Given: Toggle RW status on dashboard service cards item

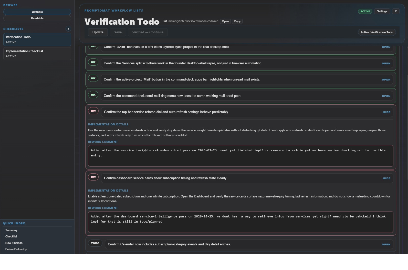Looking at the screenshot, I should 93,177.
